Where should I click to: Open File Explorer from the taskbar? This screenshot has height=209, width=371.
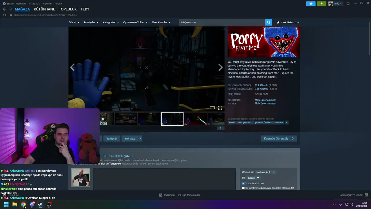coord(15,204)
